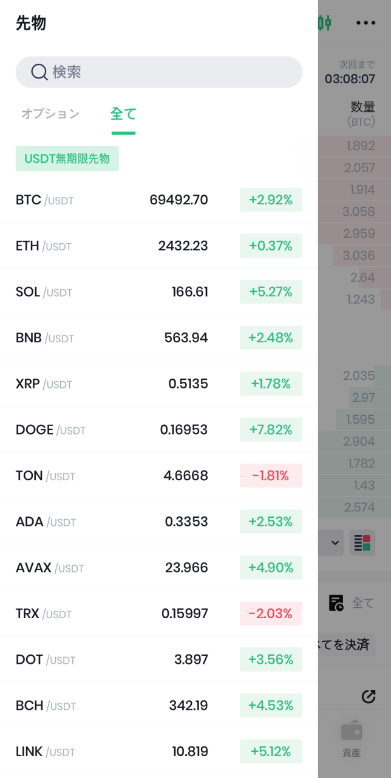Type in the 検索 search field
Screen dimensions: 391x778
(170, 72)
